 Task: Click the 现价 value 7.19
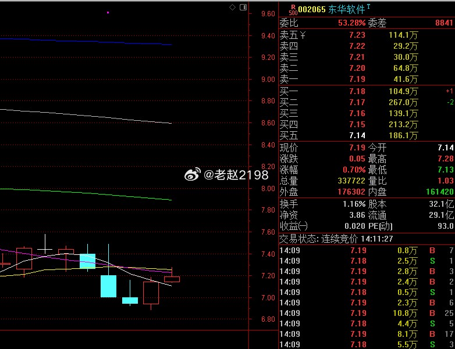pos(357,147)
